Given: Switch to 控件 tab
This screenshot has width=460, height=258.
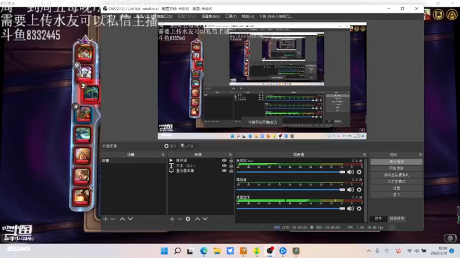Looking at the screenshot, I should (x=378, y=218).
